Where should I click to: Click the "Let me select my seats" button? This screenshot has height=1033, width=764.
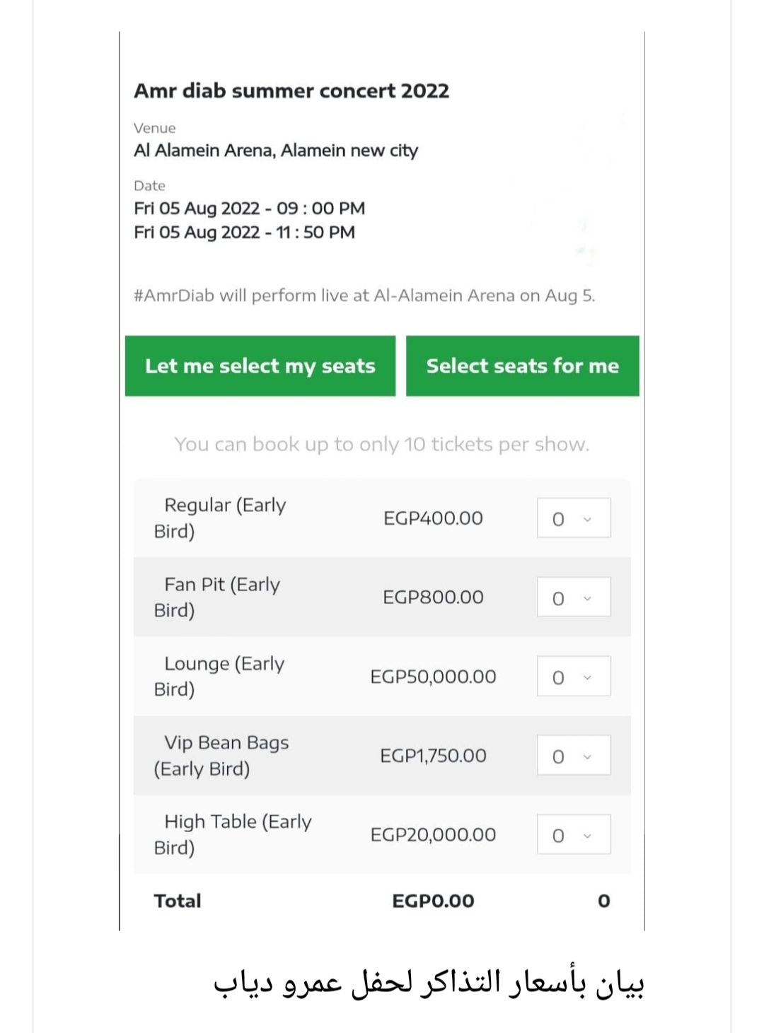tap(260, 366)
